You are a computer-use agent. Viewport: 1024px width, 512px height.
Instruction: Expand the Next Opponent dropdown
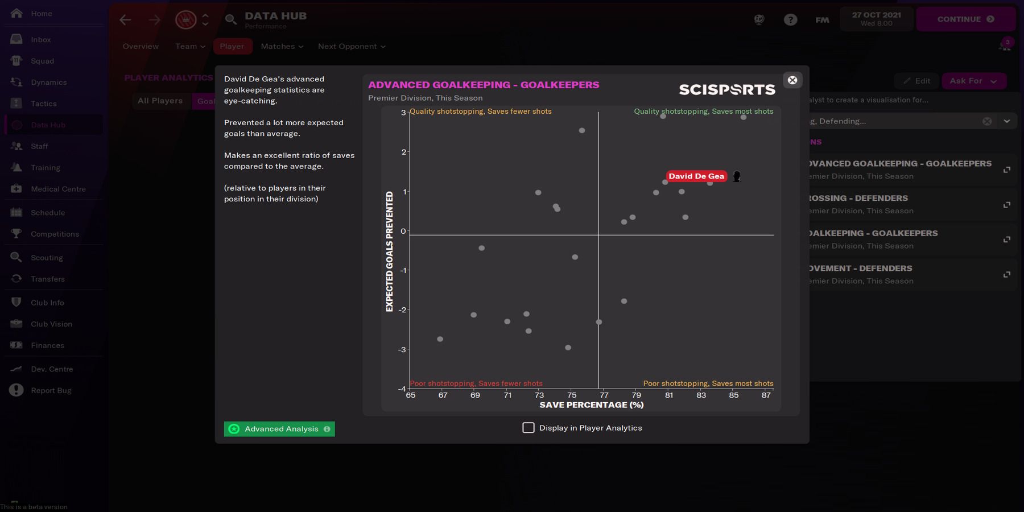point(352,46)
